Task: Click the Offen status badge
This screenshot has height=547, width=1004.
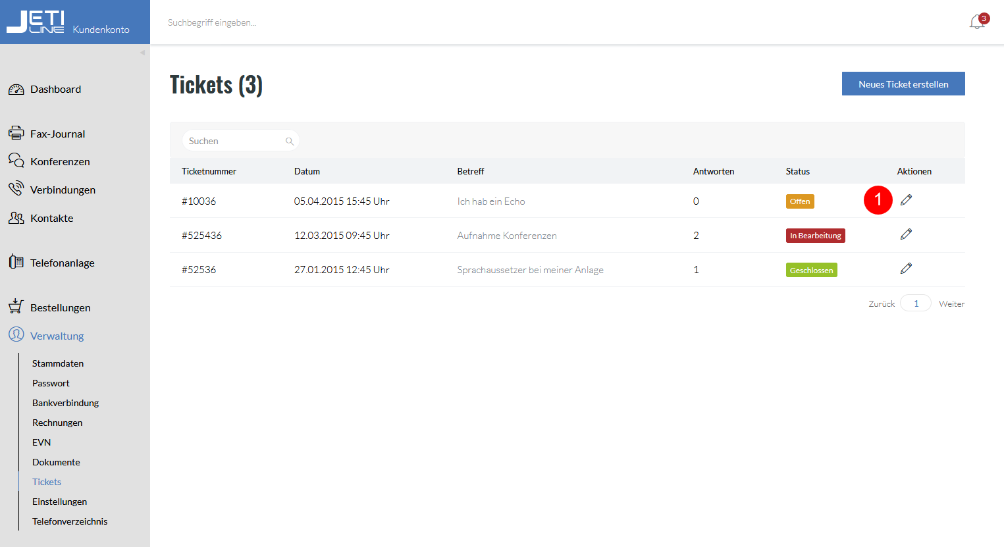Action: click(800, 201)
